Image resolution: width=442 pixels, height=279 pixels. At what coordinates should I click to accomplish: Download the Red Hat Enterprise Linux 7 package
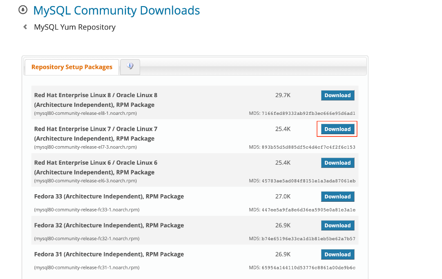[337, 129]
